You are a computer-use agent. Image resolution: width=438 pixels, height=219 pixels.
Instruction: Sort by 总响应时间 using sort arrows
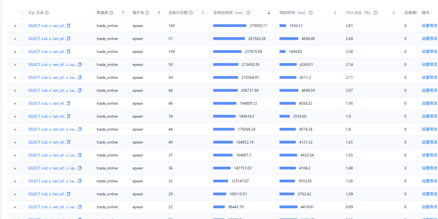269,13
